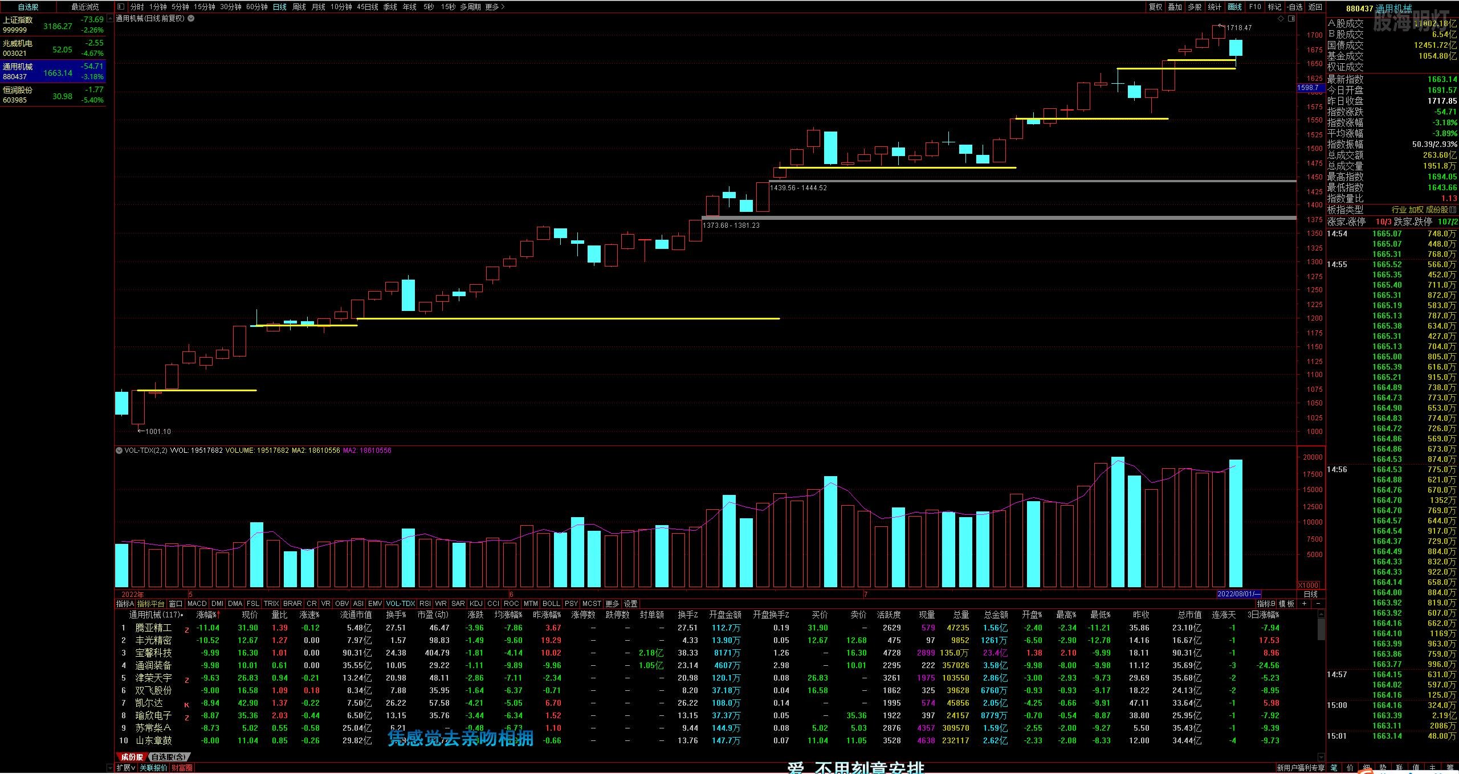Switch to the RSI indicator
The image size is (1459, 774).
tap(425, 604)
